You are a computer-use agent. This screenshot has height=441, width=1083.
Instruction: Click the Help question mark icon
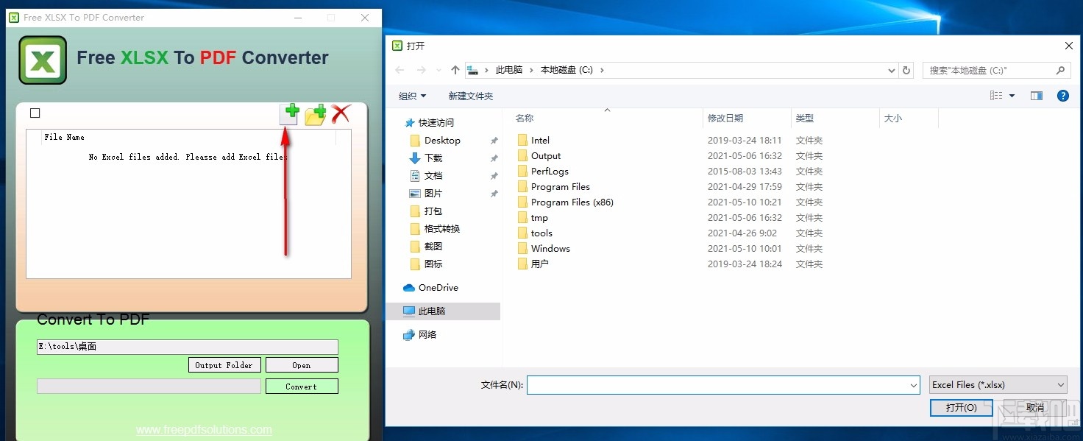click(1062, 95)
